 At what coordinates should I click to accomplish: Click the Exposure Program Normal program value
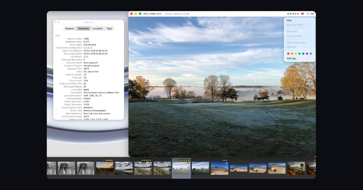click(x=91, y=66)
